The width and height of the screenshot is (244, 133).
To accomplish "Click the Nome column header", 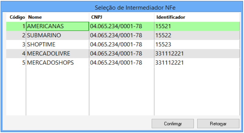I will pyautogui.click(x=35, y=17).
